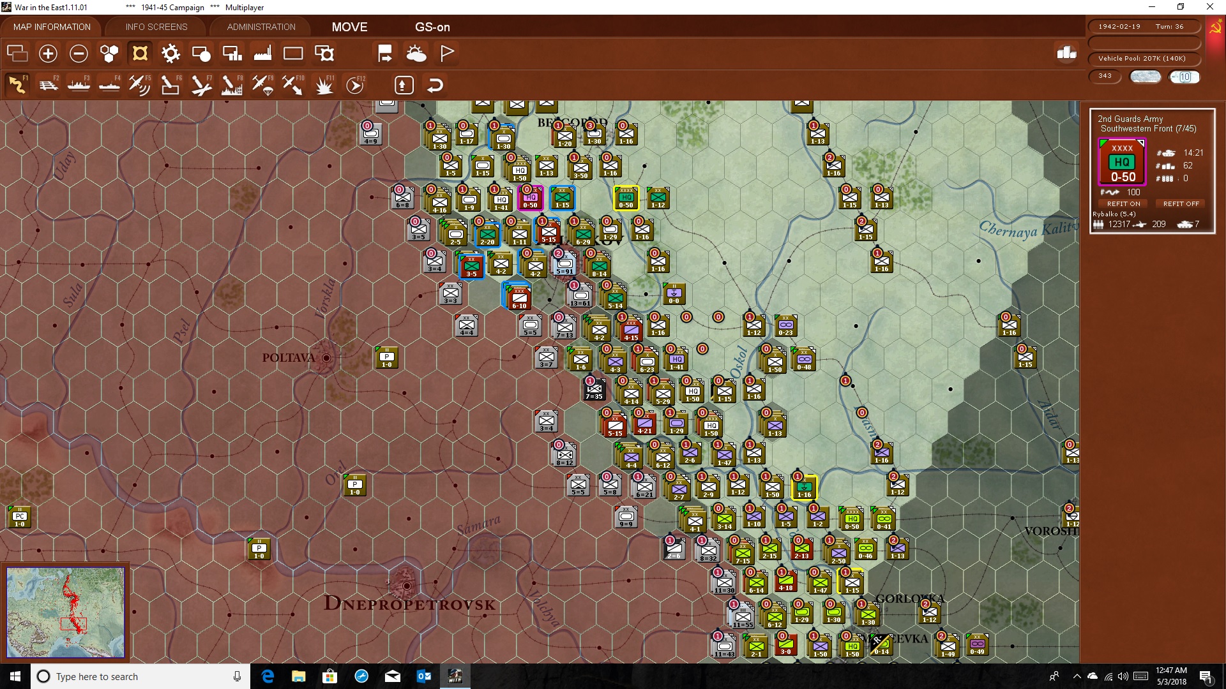Select the F8 bomb city mode icon
Image resolution: width=1226 pixels, height=689 pixels.
pos(232,85)
